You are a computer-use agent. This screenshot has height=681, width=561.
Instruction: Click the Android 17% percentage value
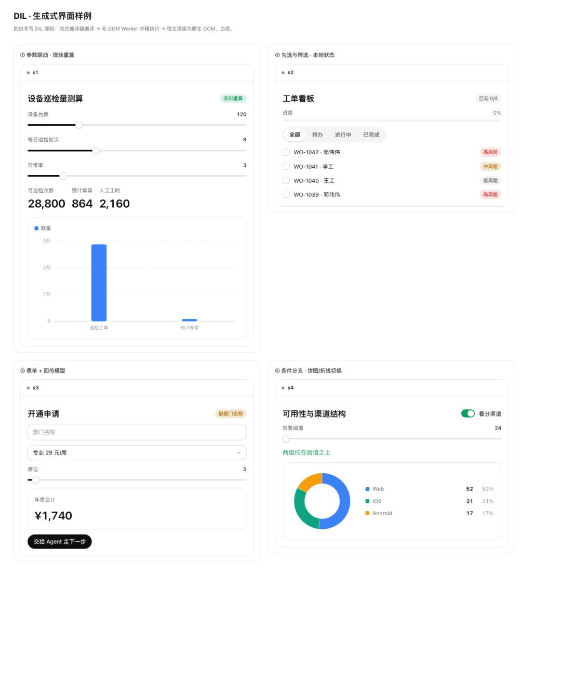click(x=488, y=513)
